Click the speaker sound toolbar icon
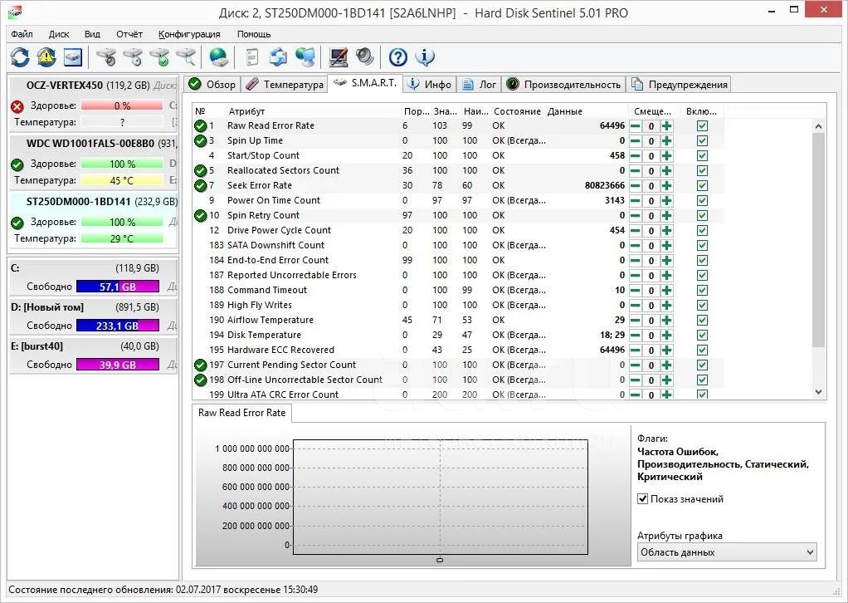Viewport: 848px width, 603px height. (x=365, y=56)
